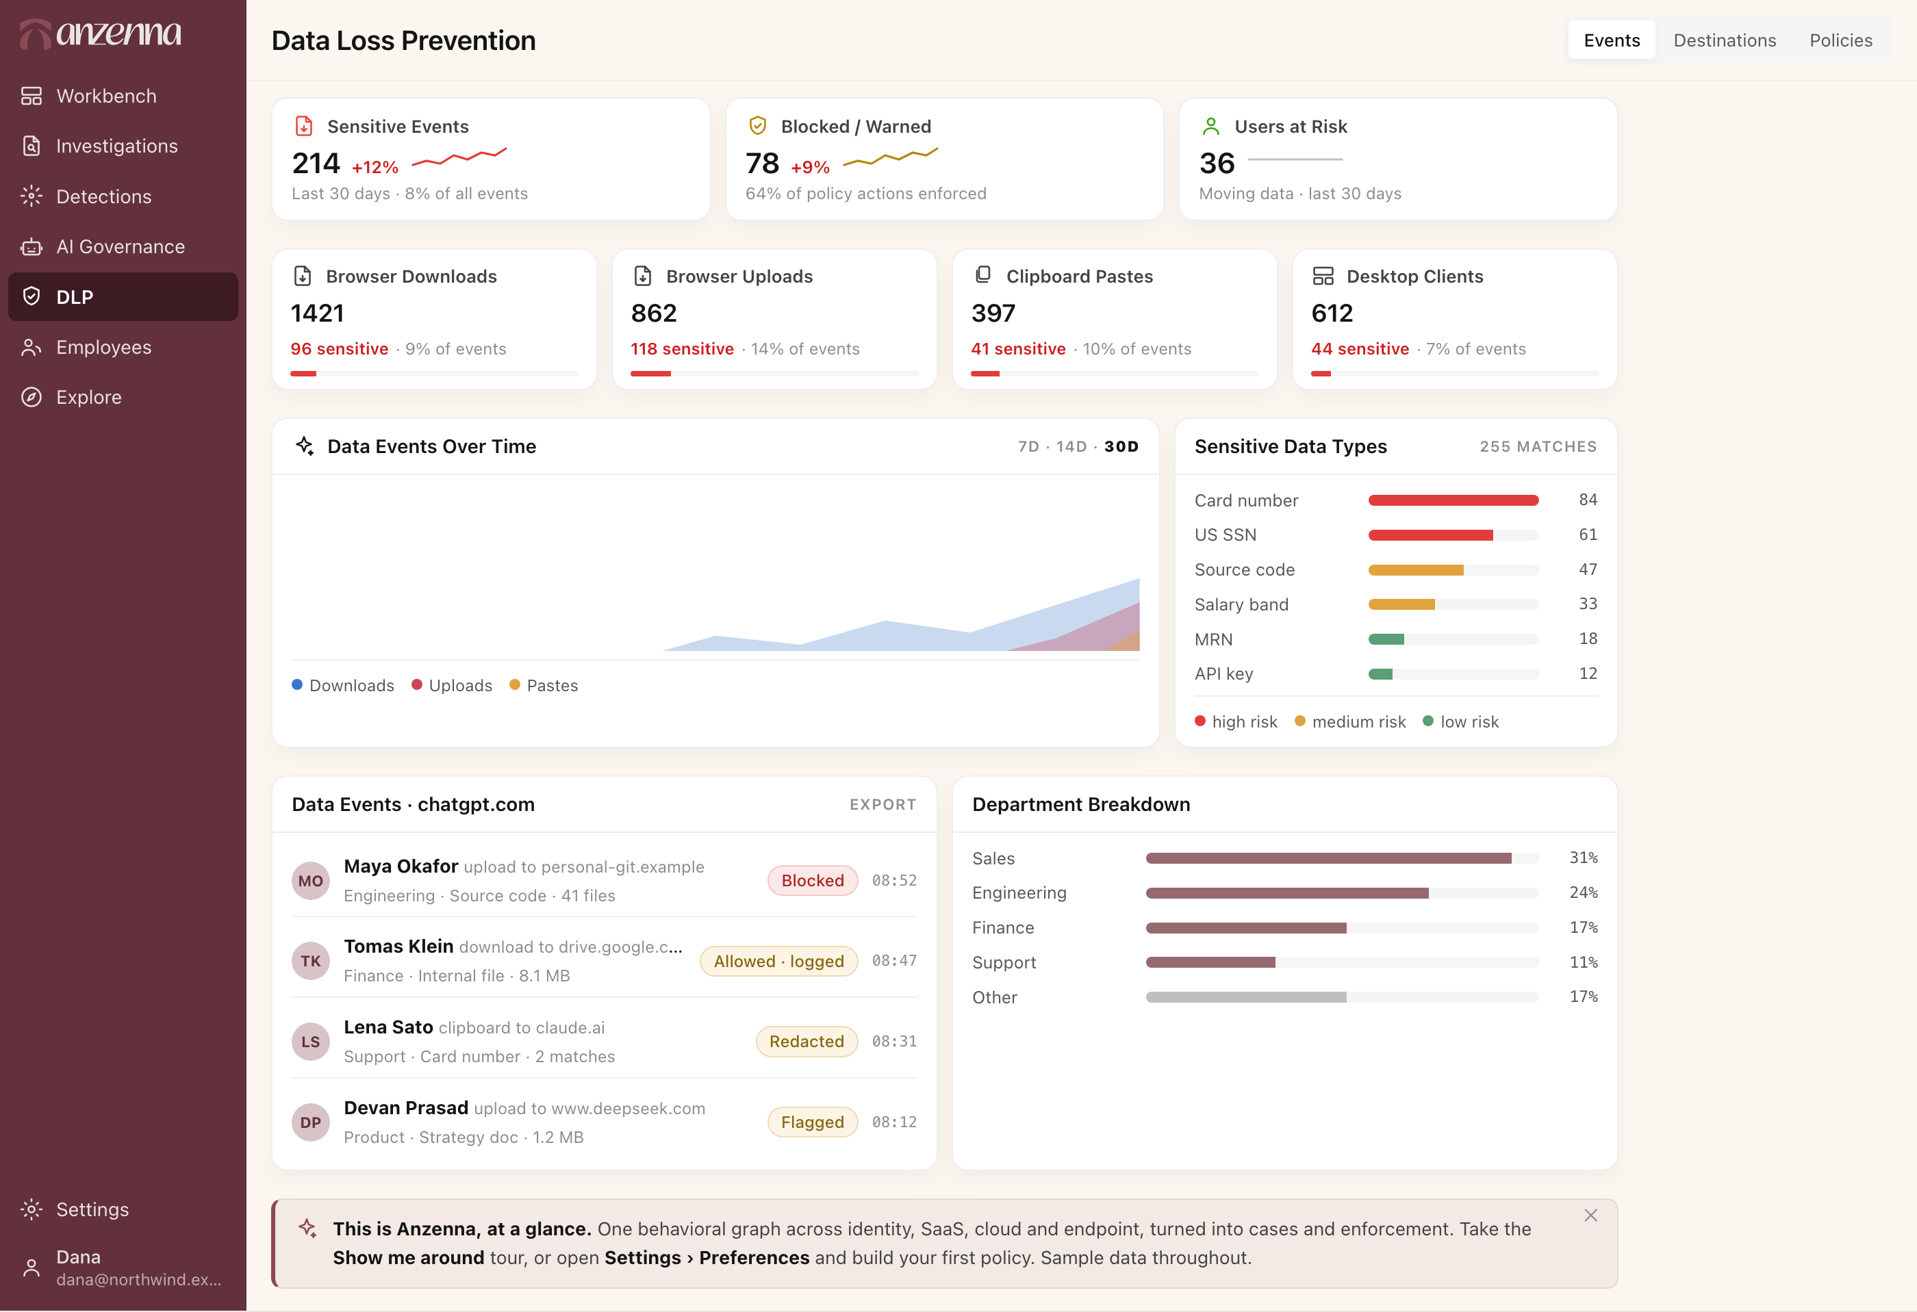Click the LS avatar for Lena Sato
Screen dimensions: 1917x1312
point(311,1042)
